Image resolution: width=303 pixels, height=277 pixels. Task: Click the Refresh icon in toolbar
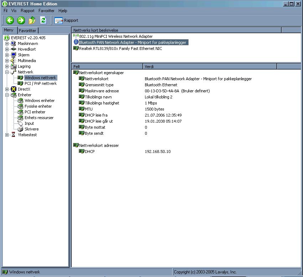[43, 20]
